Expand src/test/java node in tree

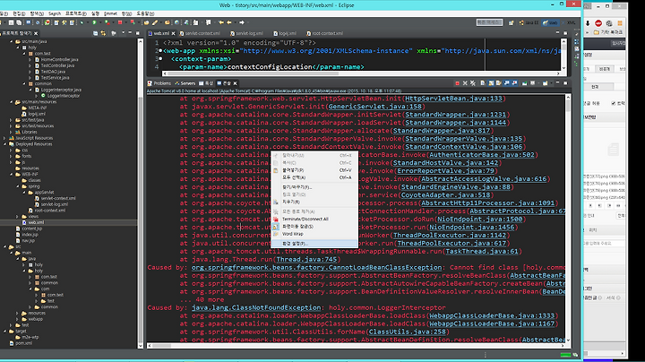11,120
